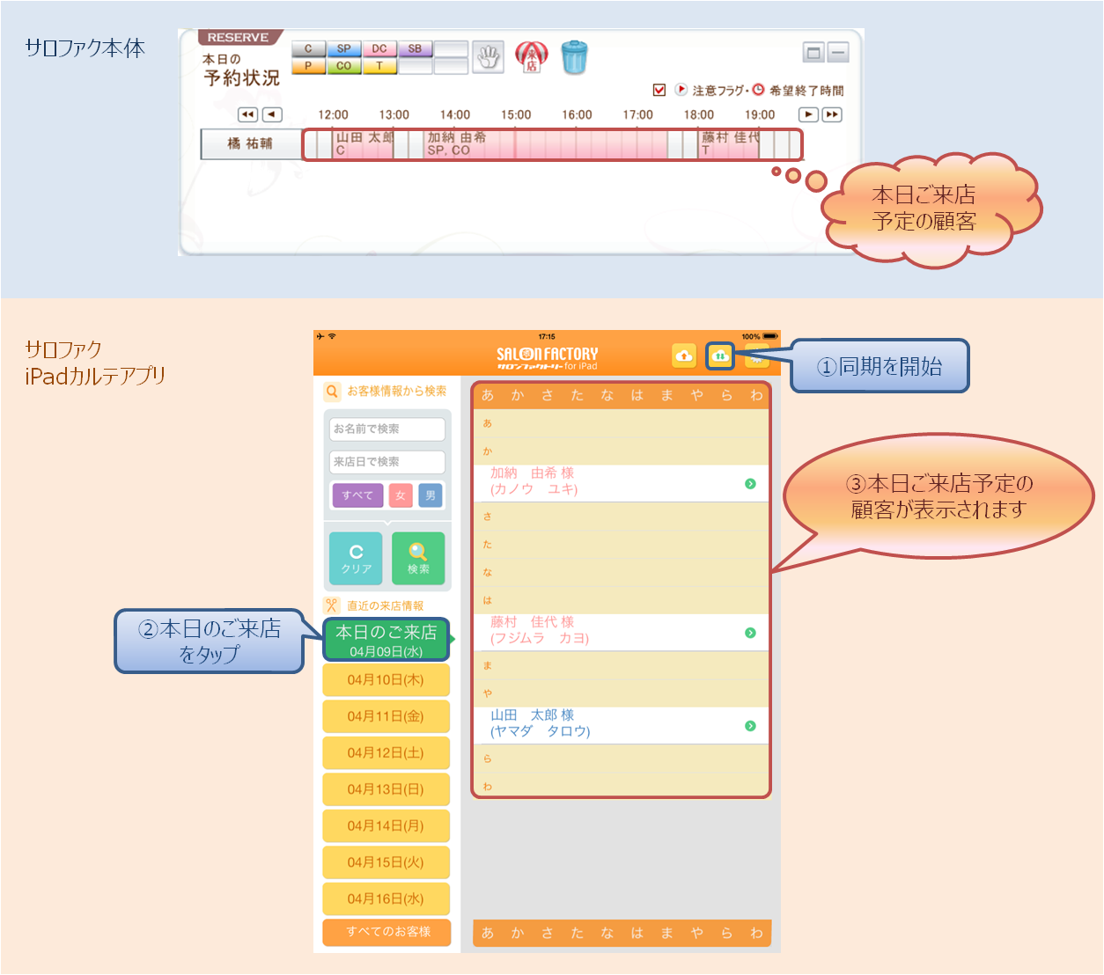Tap the 山田 太郎 様 (ヤマダ タロウ) customer row
Viewport: 1104px width, 975px height.
[x=622, y=726]
